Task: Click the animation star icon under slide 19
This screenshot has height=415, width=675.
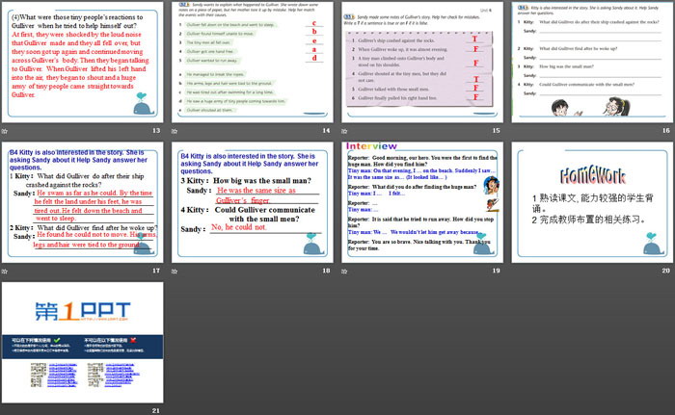Action: pos(344,271)
